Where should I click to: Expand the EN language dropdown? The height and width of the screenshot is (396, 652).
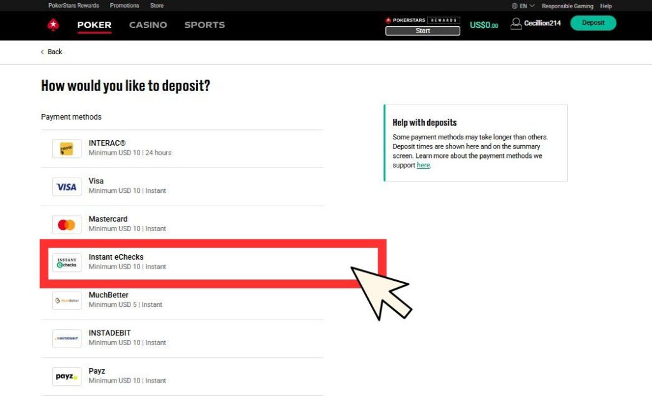click(x=527, y=6)
